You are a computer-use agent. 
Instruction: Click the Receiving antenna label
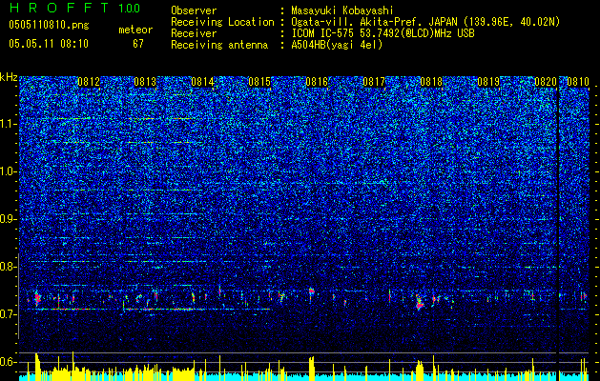219,45
